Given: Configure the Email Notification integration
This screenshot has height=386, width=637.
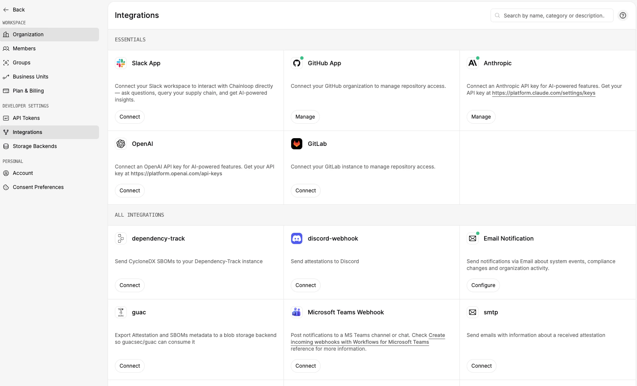Looking at the screenshot, I should point(483,285).
